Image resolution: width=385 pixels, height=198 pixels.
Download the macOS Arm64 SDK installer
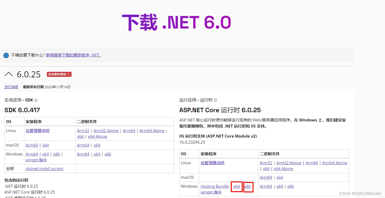(x=32, y=145)
